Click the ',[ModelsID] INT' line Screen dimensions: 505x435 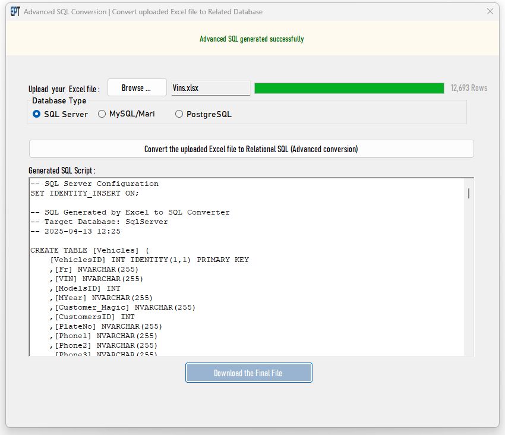85,288
